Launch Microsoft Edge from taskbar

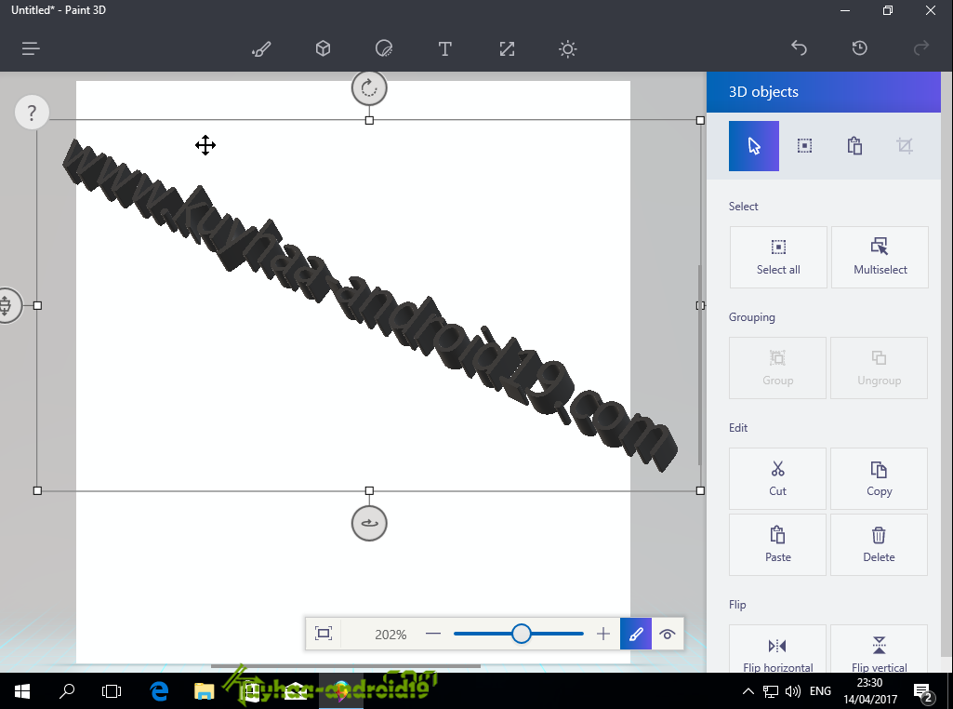159,691
